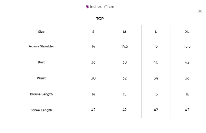Click the TOP table heading
The height and width of the screenshot is (133, 206).
[x=100, y=19]
